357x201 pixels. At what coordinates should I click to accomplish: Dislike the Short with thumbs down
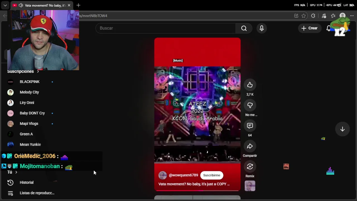click(250, 105)
